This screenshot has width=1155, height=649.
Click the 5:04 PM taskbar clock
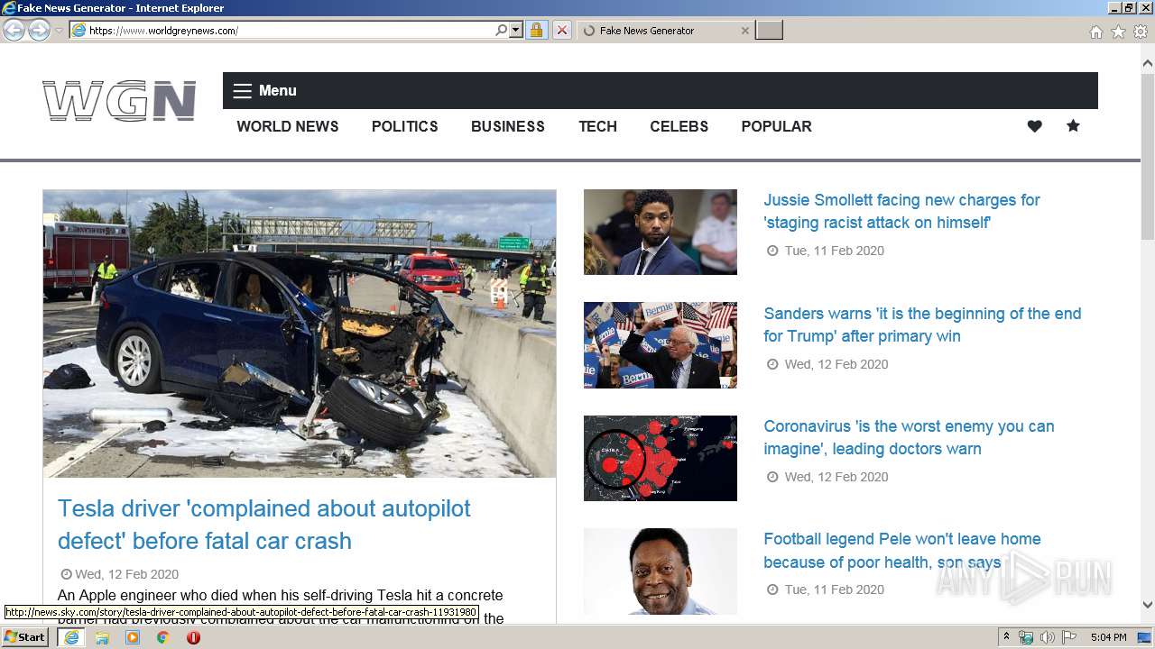(x=1109, y=637)
